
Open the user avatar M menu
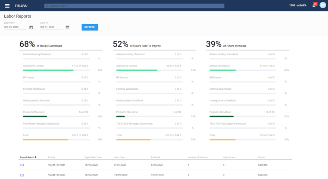tap(323, 5)
